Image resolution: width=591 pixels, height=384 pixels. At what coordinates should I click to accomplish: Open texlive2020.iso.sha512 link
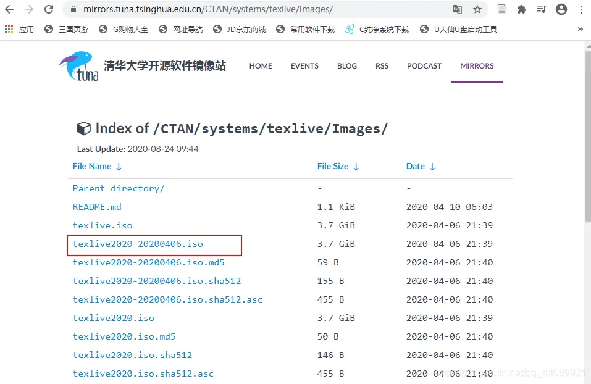tap(132, 354)
